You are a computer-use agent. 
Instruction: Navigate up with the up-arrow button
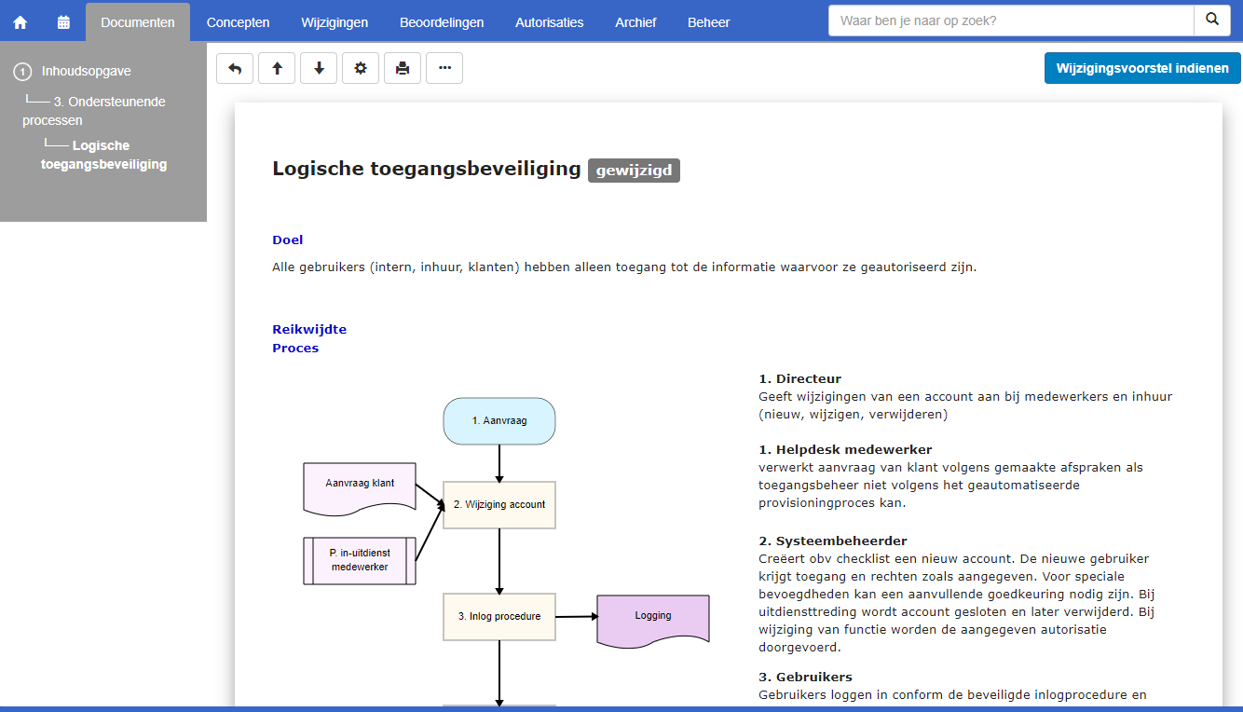(x=277, y=68)
